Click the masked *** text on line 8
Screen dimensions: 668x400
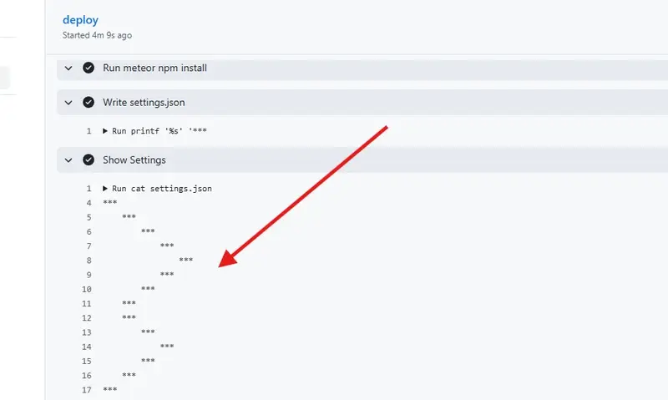[185, 260]
